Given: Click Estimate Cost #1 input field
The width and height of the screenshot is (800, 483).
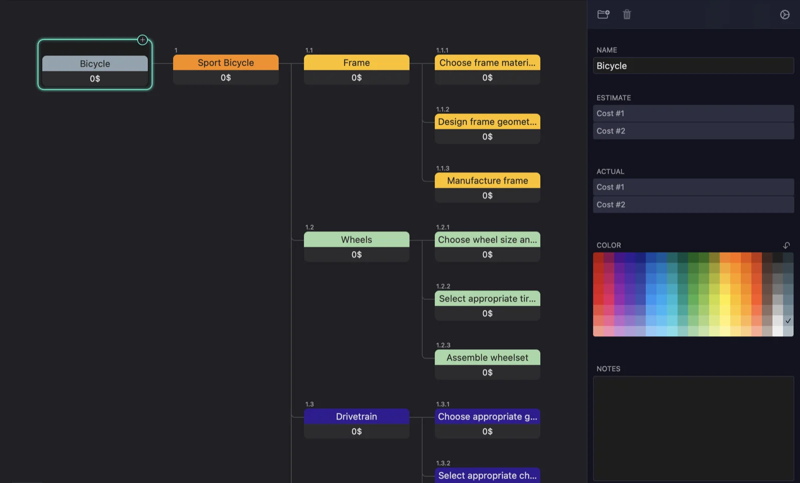Looking at the screenshot, I should 693,113.
